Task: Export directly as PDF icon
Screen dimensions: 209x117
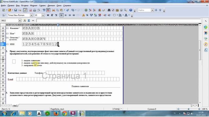Action: point(30,10)
